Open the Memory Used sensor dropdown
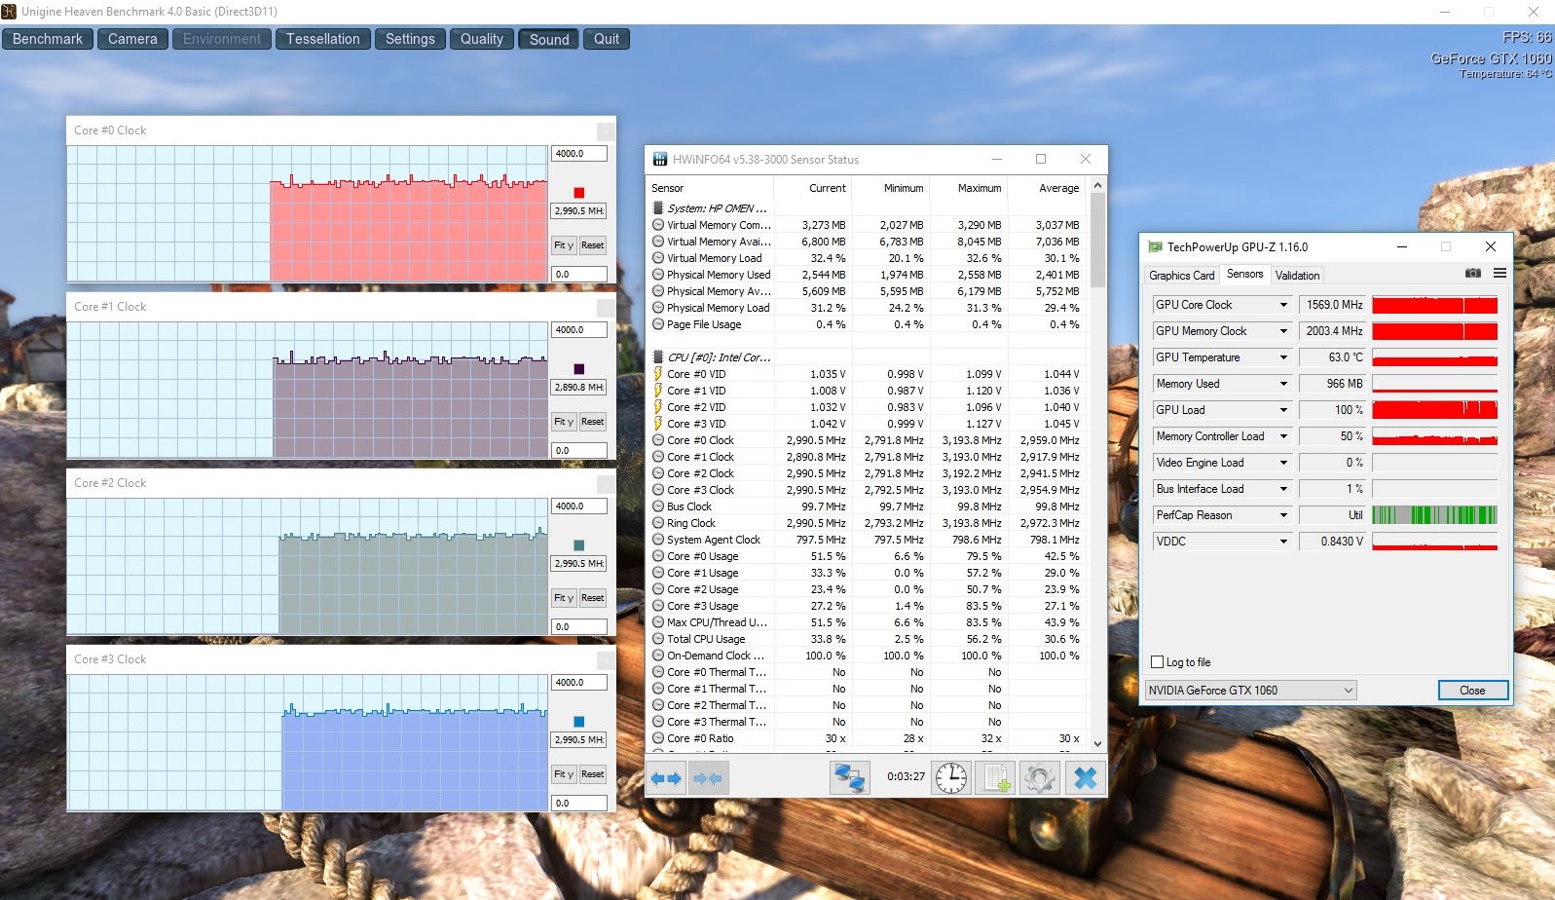 (x=1283, y=384)
